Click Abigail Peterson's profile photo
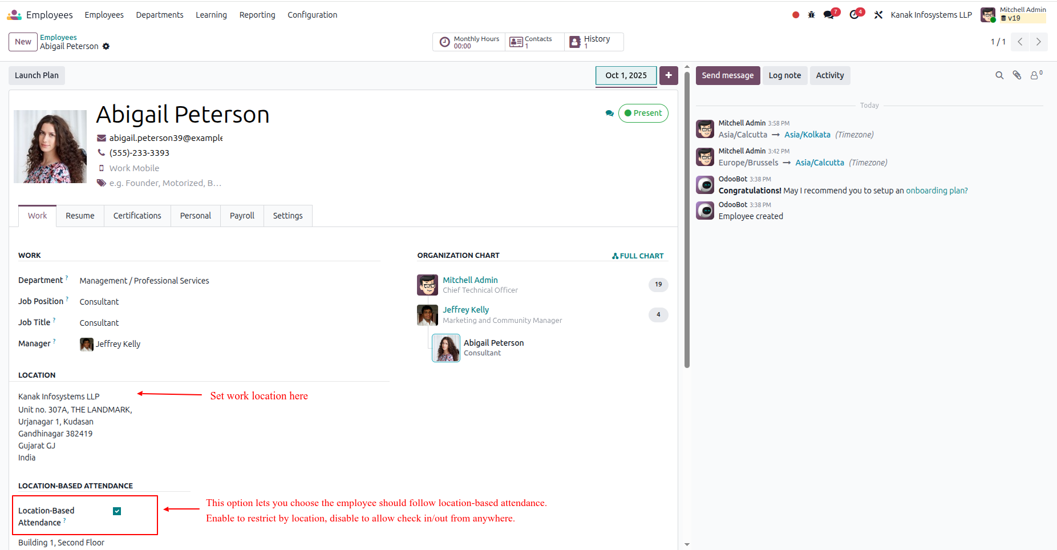 pyautogui.click(x=50, y=147)
